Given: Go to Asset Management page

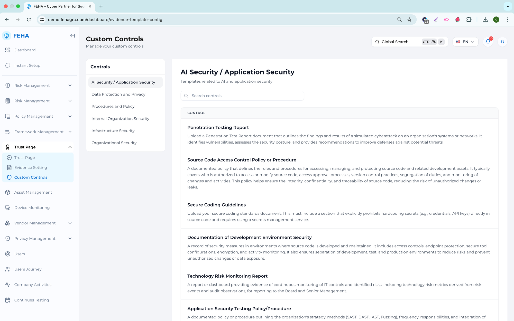Looking at the screenshot, I should [33, 192].
